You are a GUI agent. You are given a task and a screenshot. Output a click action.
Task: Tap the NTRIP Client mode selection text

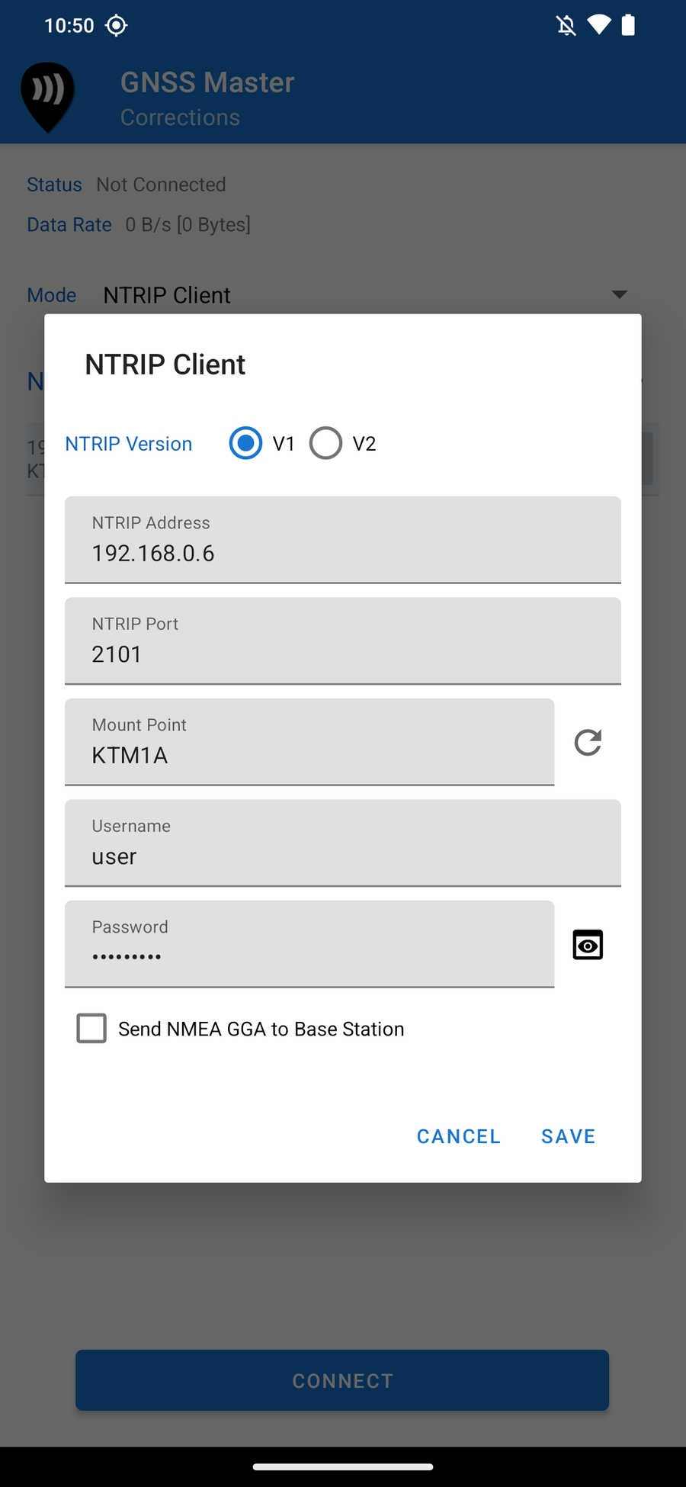167,295
